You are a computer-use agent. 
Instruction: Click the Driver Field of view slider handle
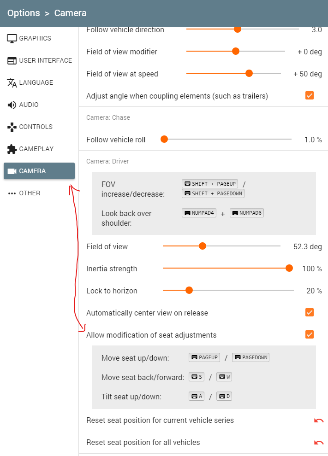tap(202, 246)
